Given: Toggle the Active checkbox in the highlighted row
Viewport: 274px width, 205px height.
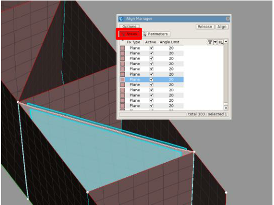Looking at the screenshot, I should coord(152,79).
